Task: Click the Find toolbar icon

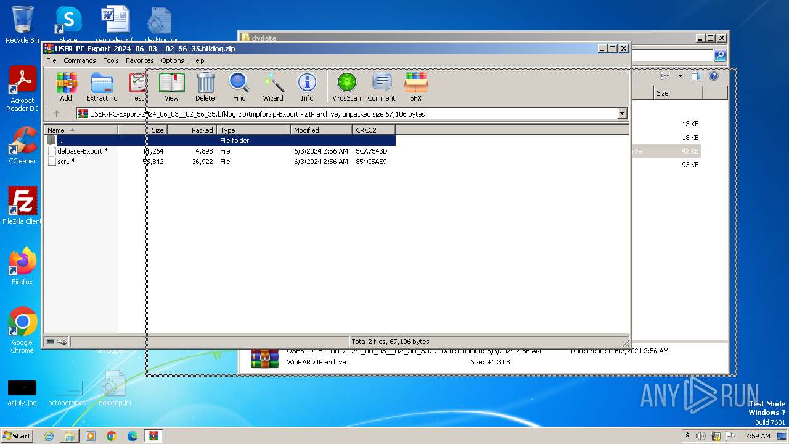Action: click(x=239, y=86)
